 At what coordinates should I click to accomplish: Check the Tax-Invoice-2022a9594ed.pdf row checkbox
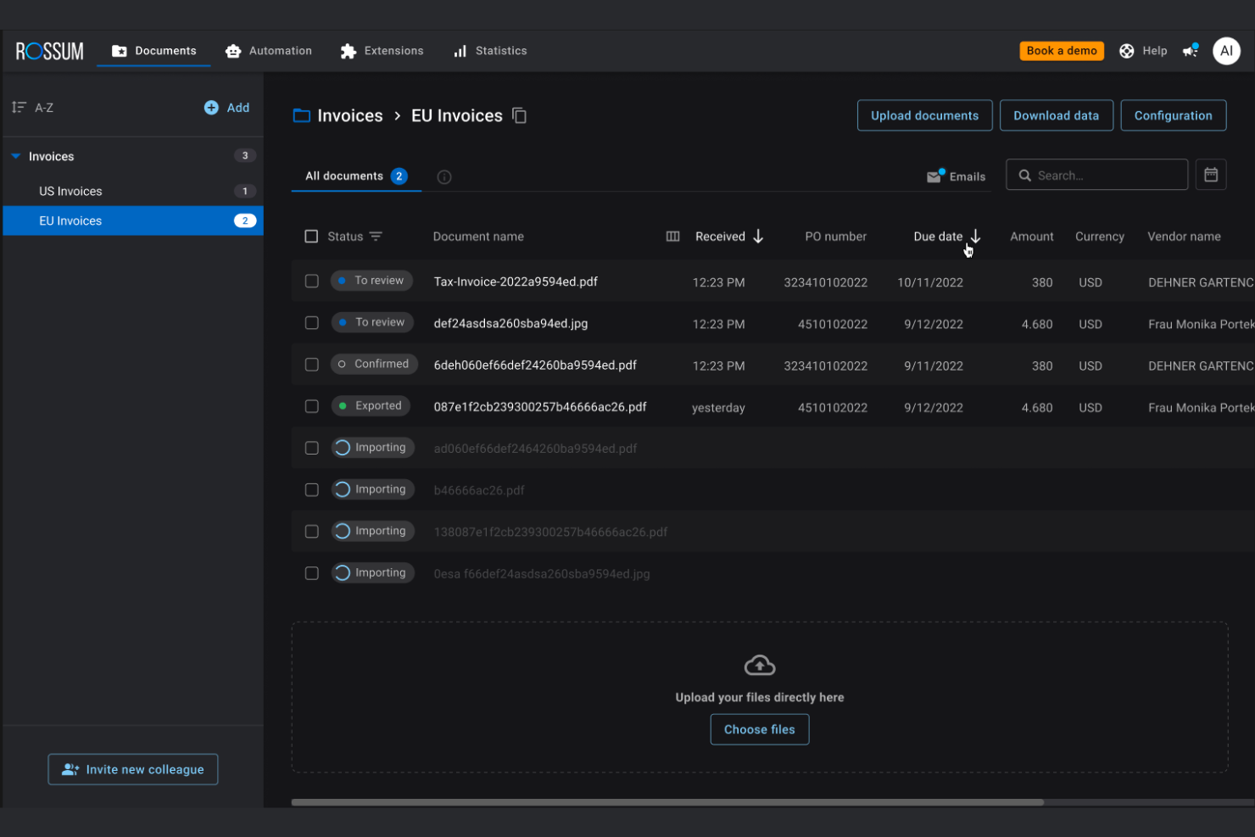[311, 281]
